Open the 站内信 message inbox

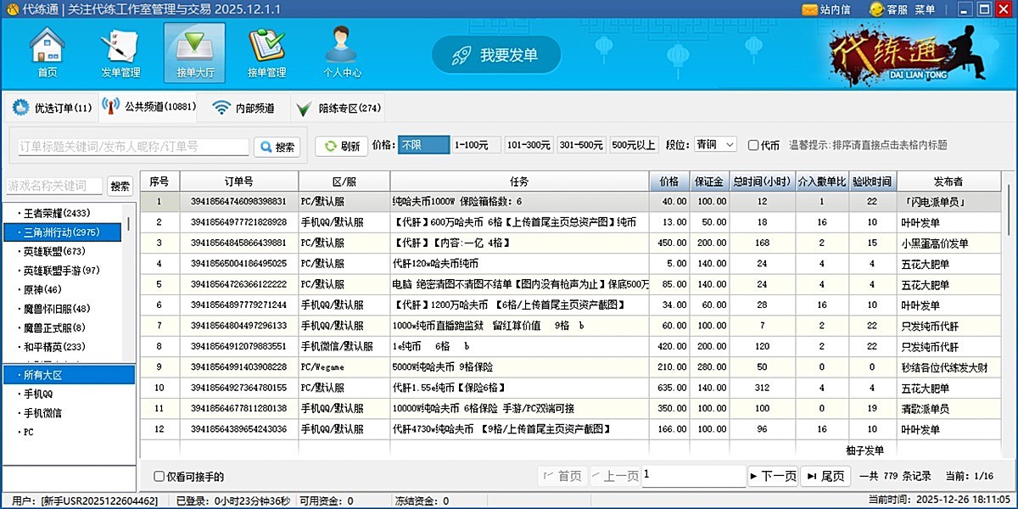[828, 10]
